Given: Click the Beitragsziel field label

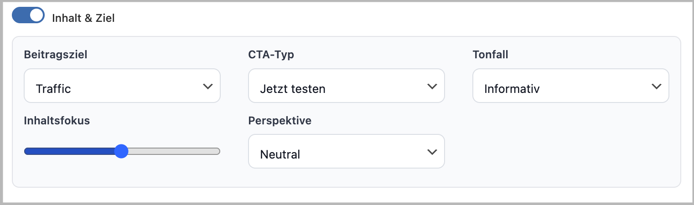Looking at the screenshot, I should coord(56,55).
